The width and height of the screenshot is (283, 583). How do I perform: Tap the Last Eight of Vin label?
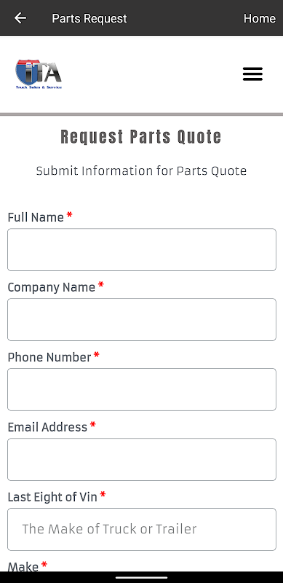(52, 497)
